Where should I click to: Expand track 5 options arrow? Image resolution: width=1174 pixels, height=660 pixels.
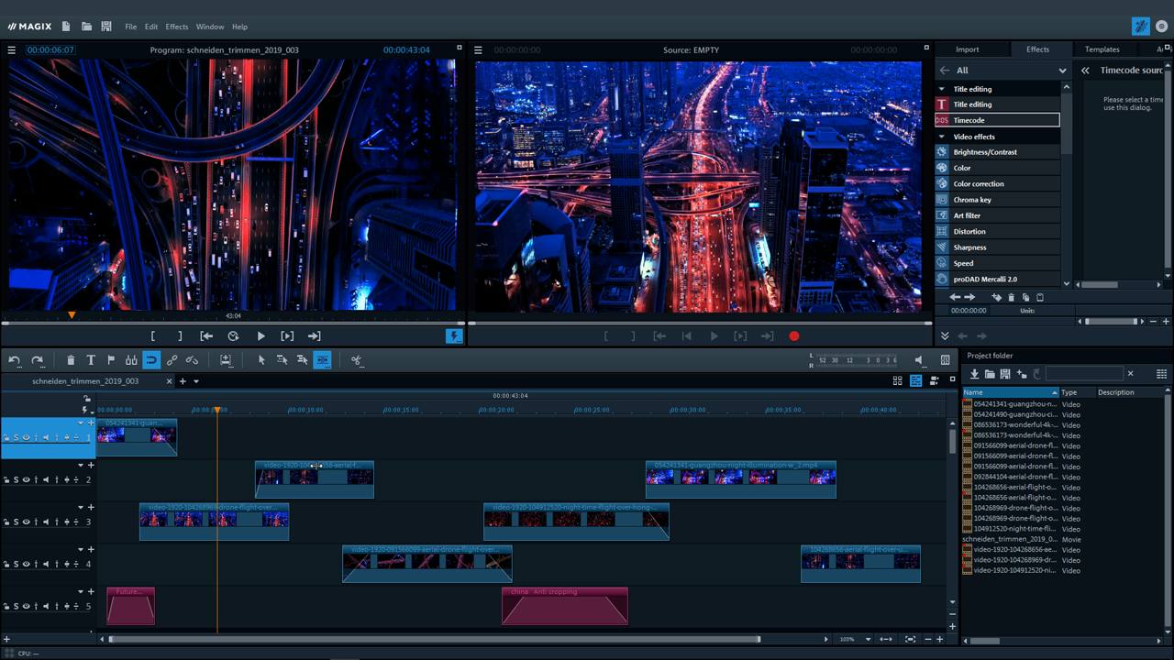[x=81, y=592]
